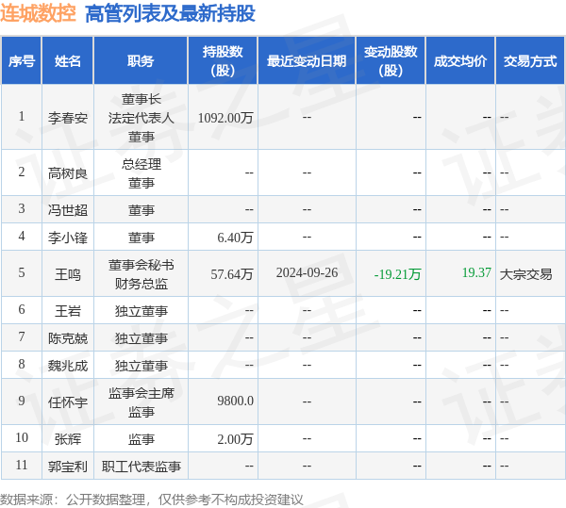Click row number 5
This screenshot has width=566, height=508.
22,272
